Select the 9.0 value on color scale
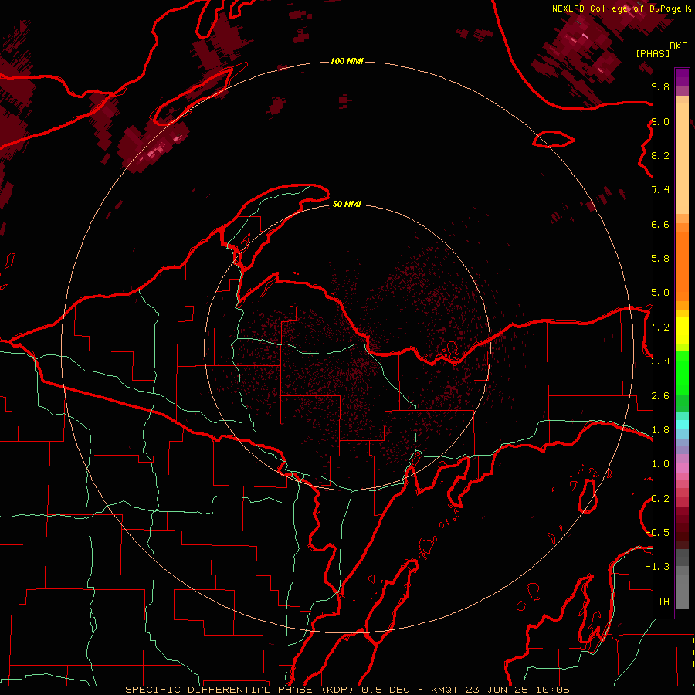The height and width of the screenshot is (695, 695). (660, 121)
